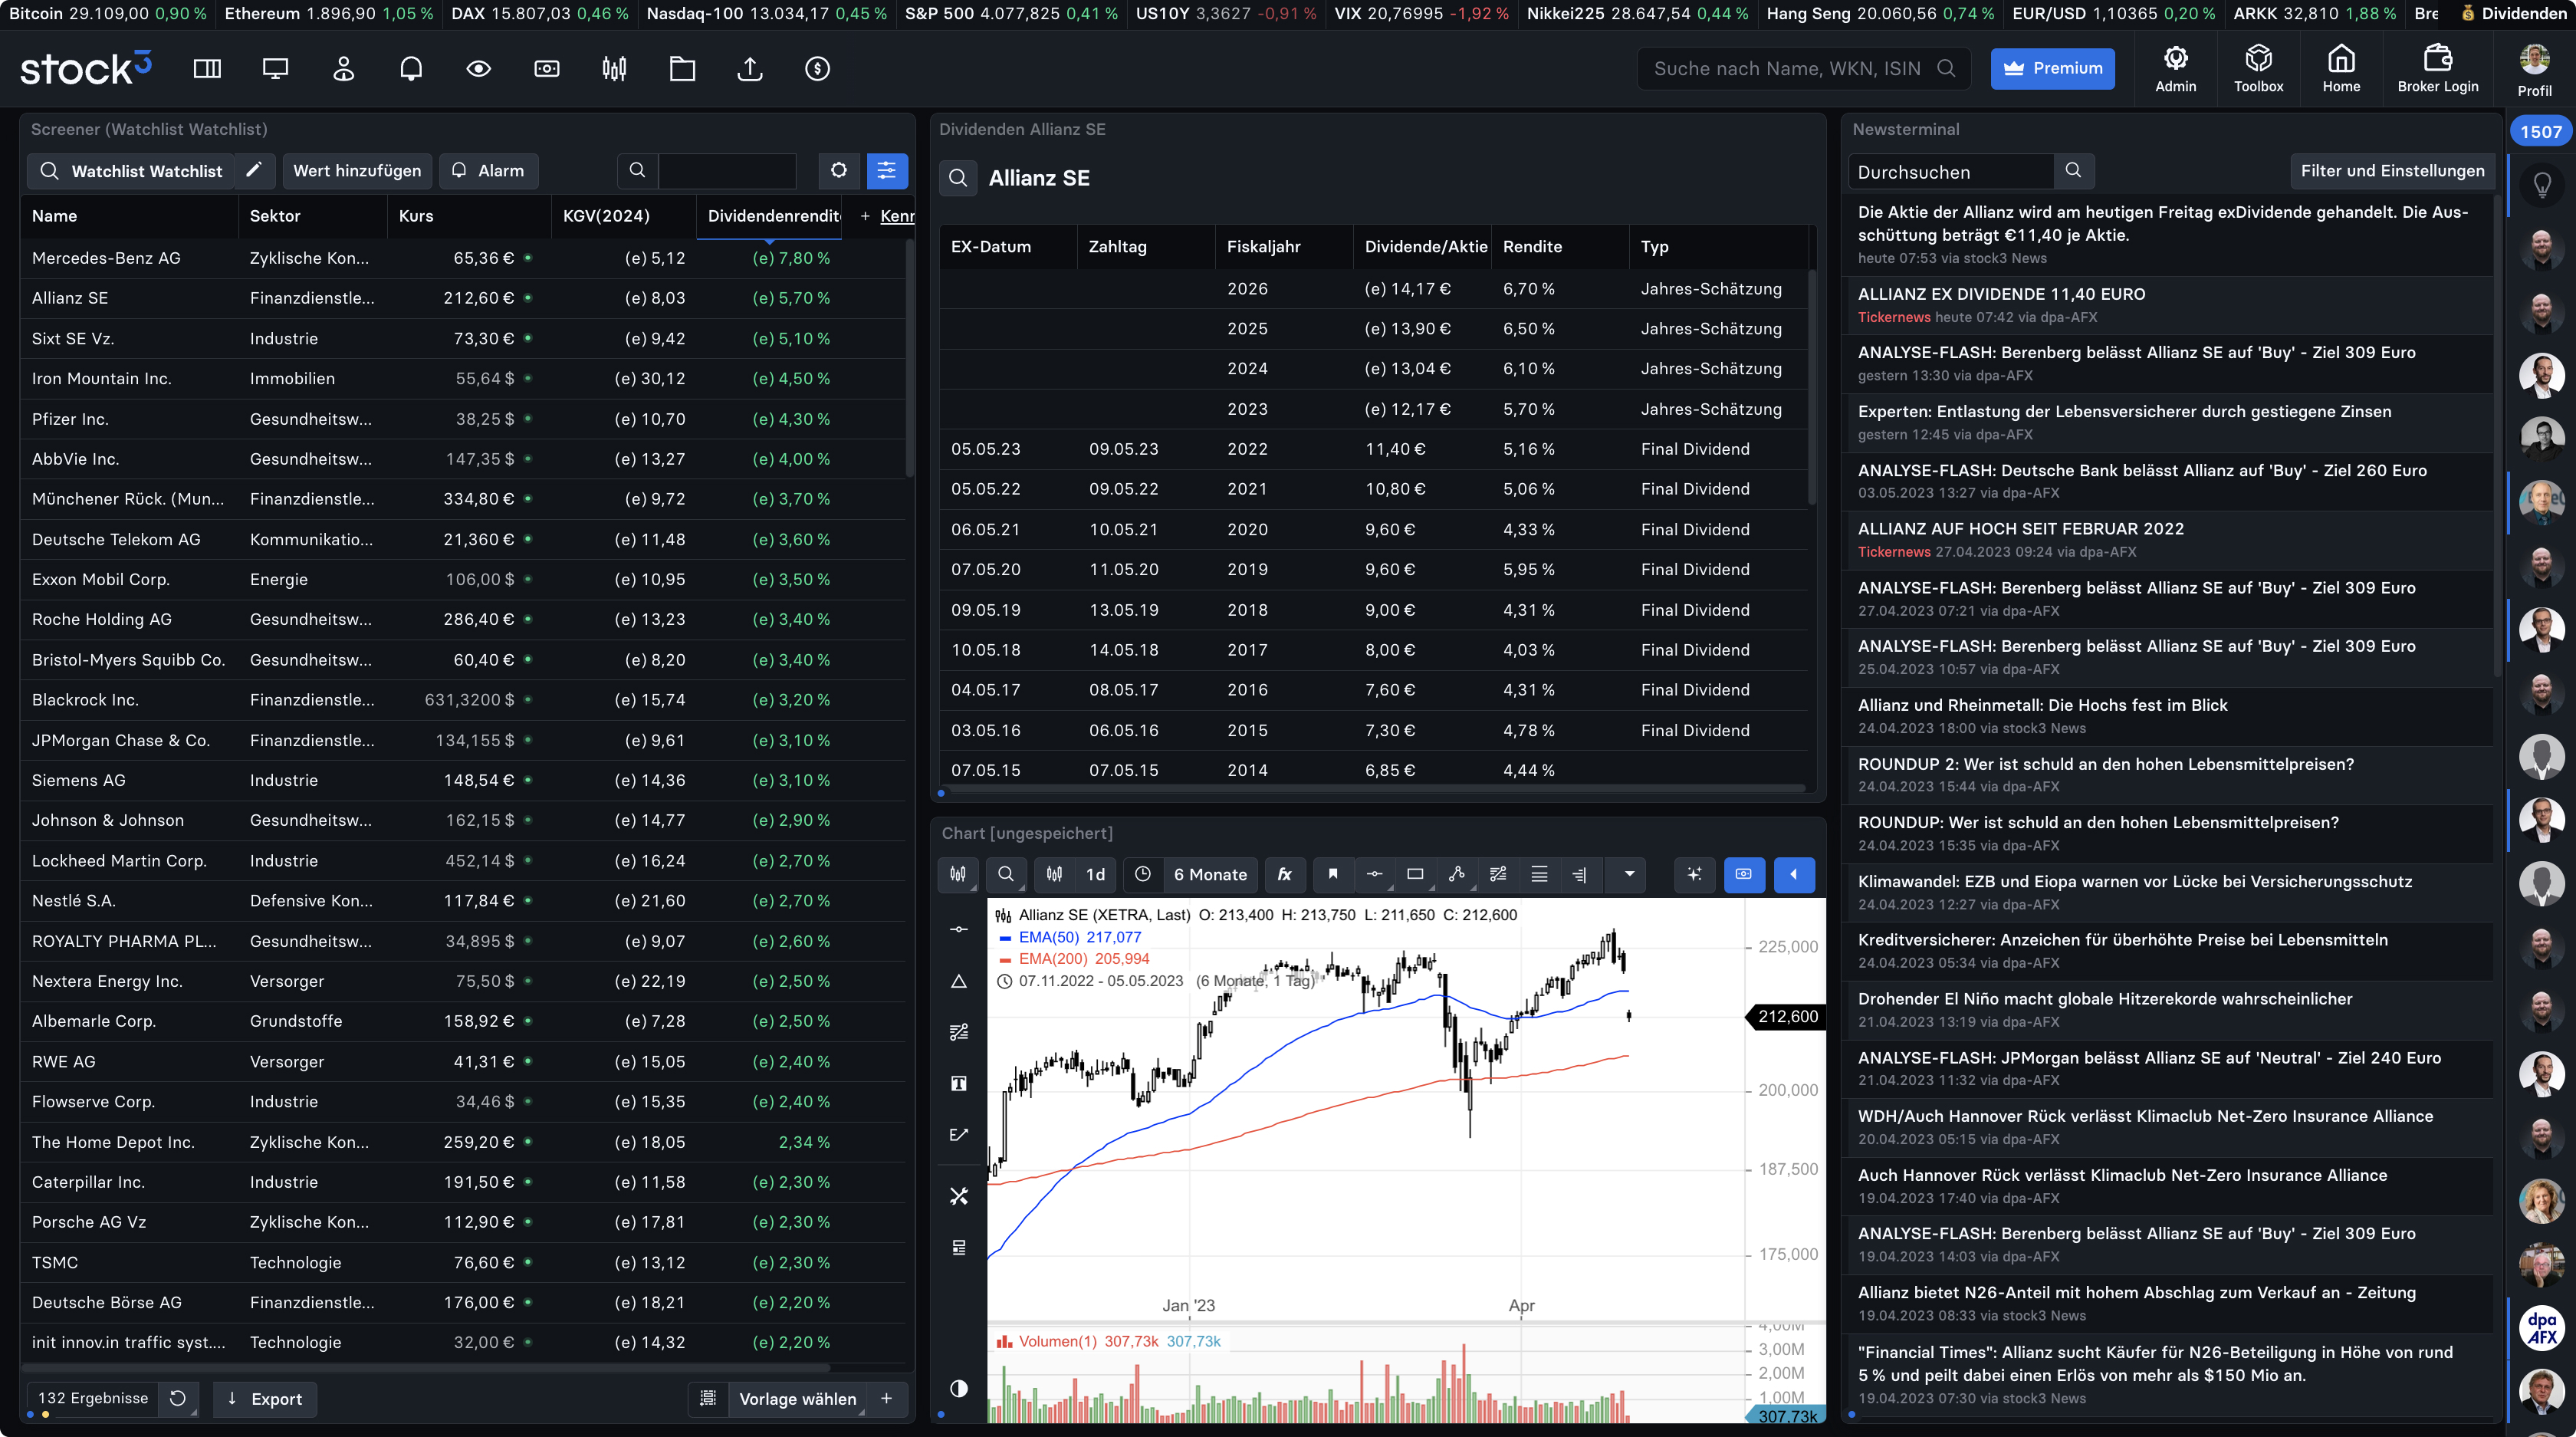
Task: Select horizontal line drawing tool in toolbar
Action: (1375, 874)
